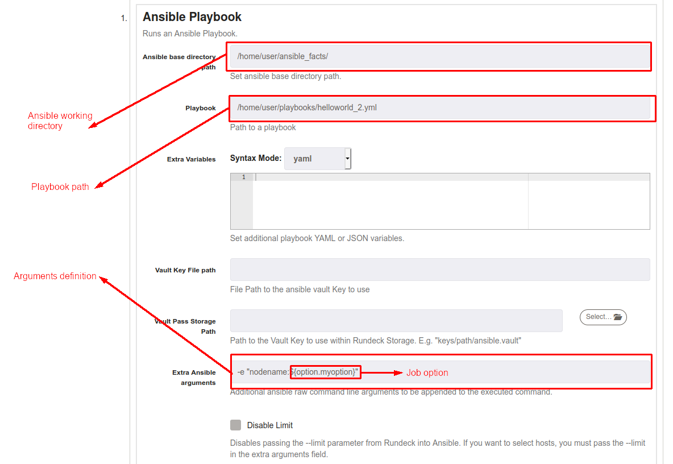Click the step number 1 marker

click(x=123, y=18)
